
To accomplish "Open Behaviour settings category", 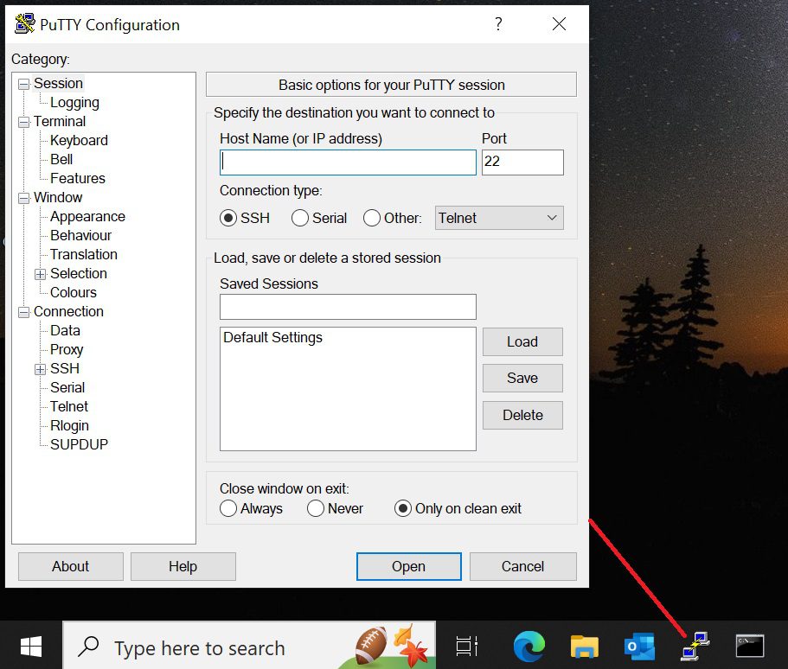I will click(x=80, y=236).
